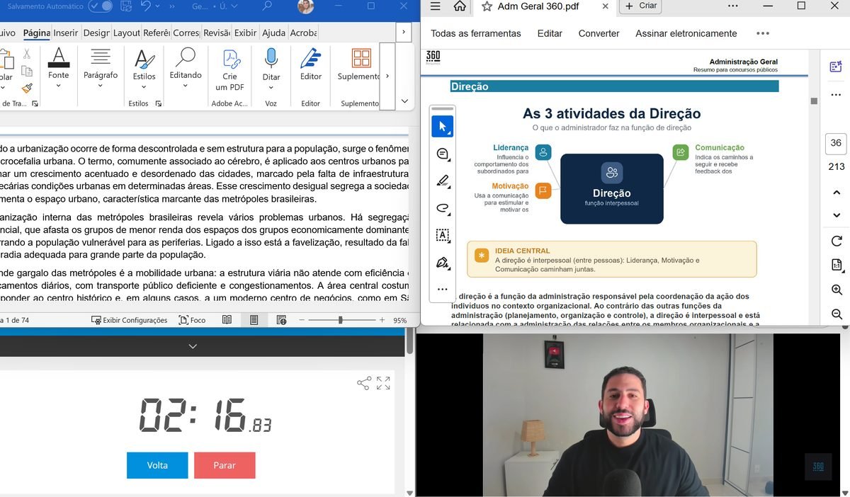Click Crie um PDF Adobe button
Screen dimensions: 850x497
[230, 70]
